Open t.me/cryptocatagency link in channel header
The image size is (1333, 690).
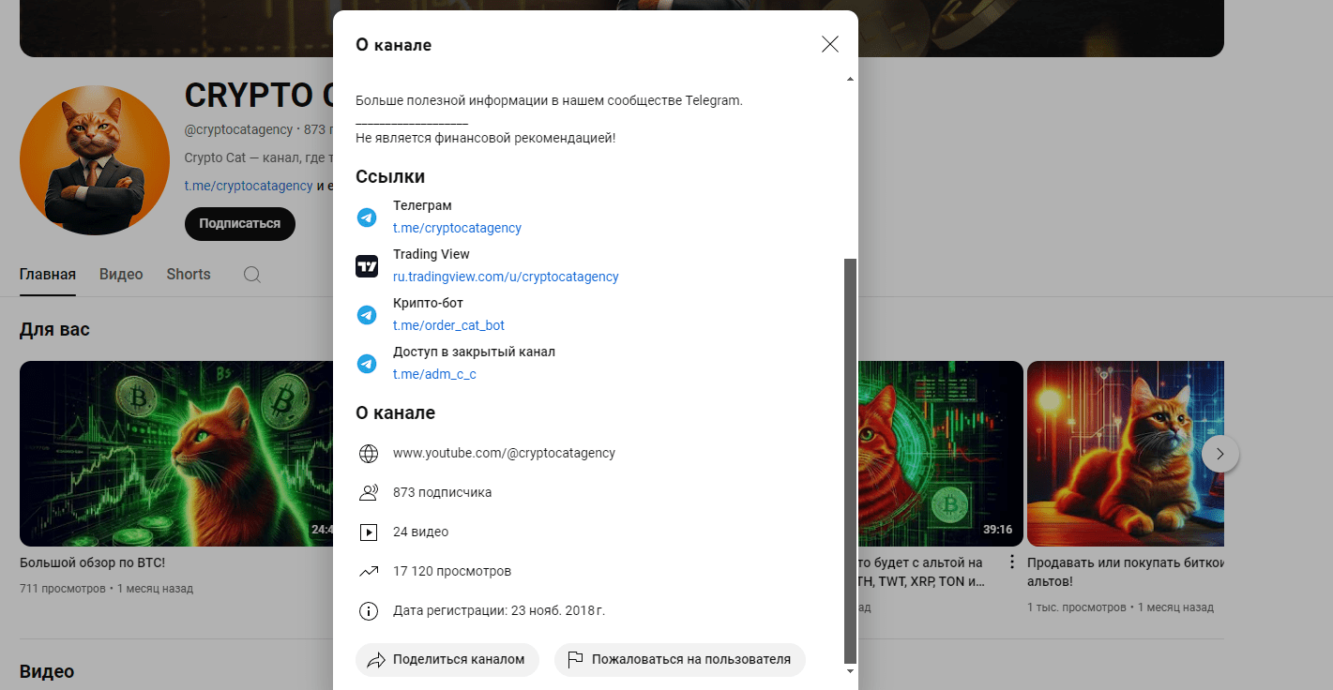point(249,186)
